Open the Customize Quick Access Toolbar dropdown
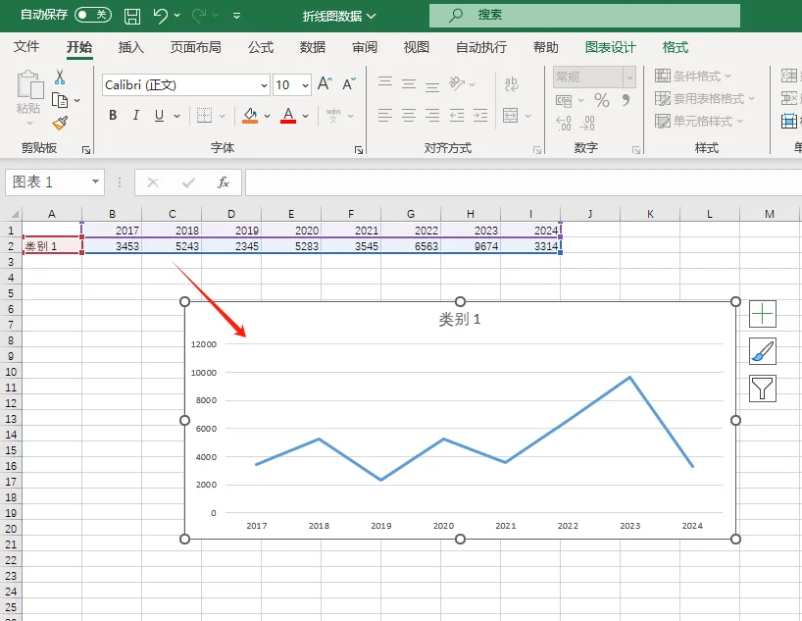This screenshot has width=802, height=621. click(x=236, y=16)
